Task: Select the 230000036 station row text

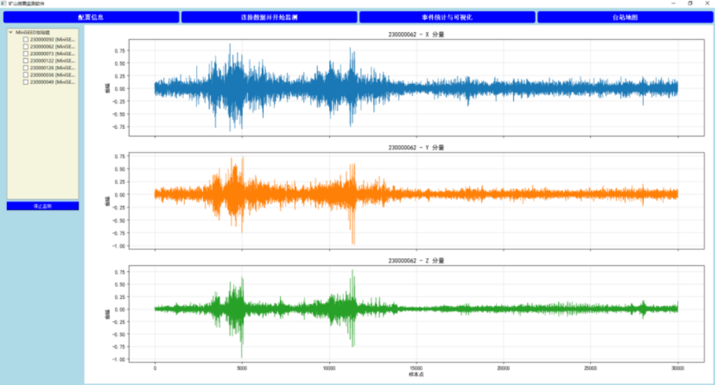Action: tap(53, 75)
